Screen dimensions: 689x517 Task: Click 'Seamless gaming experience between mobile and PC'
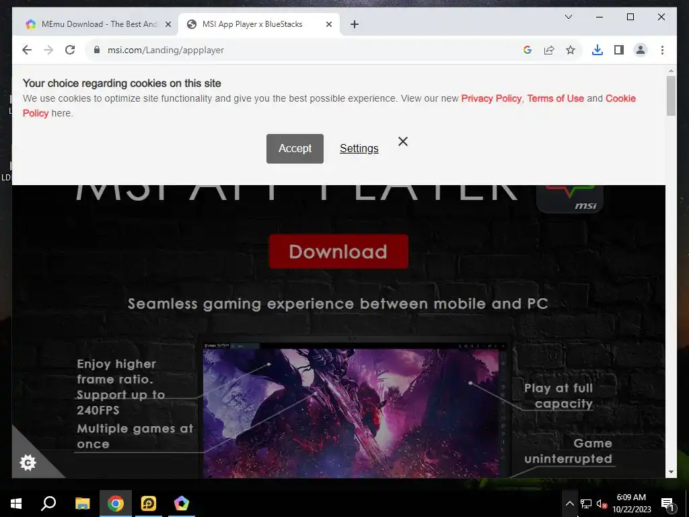click(x=338, y=304)
